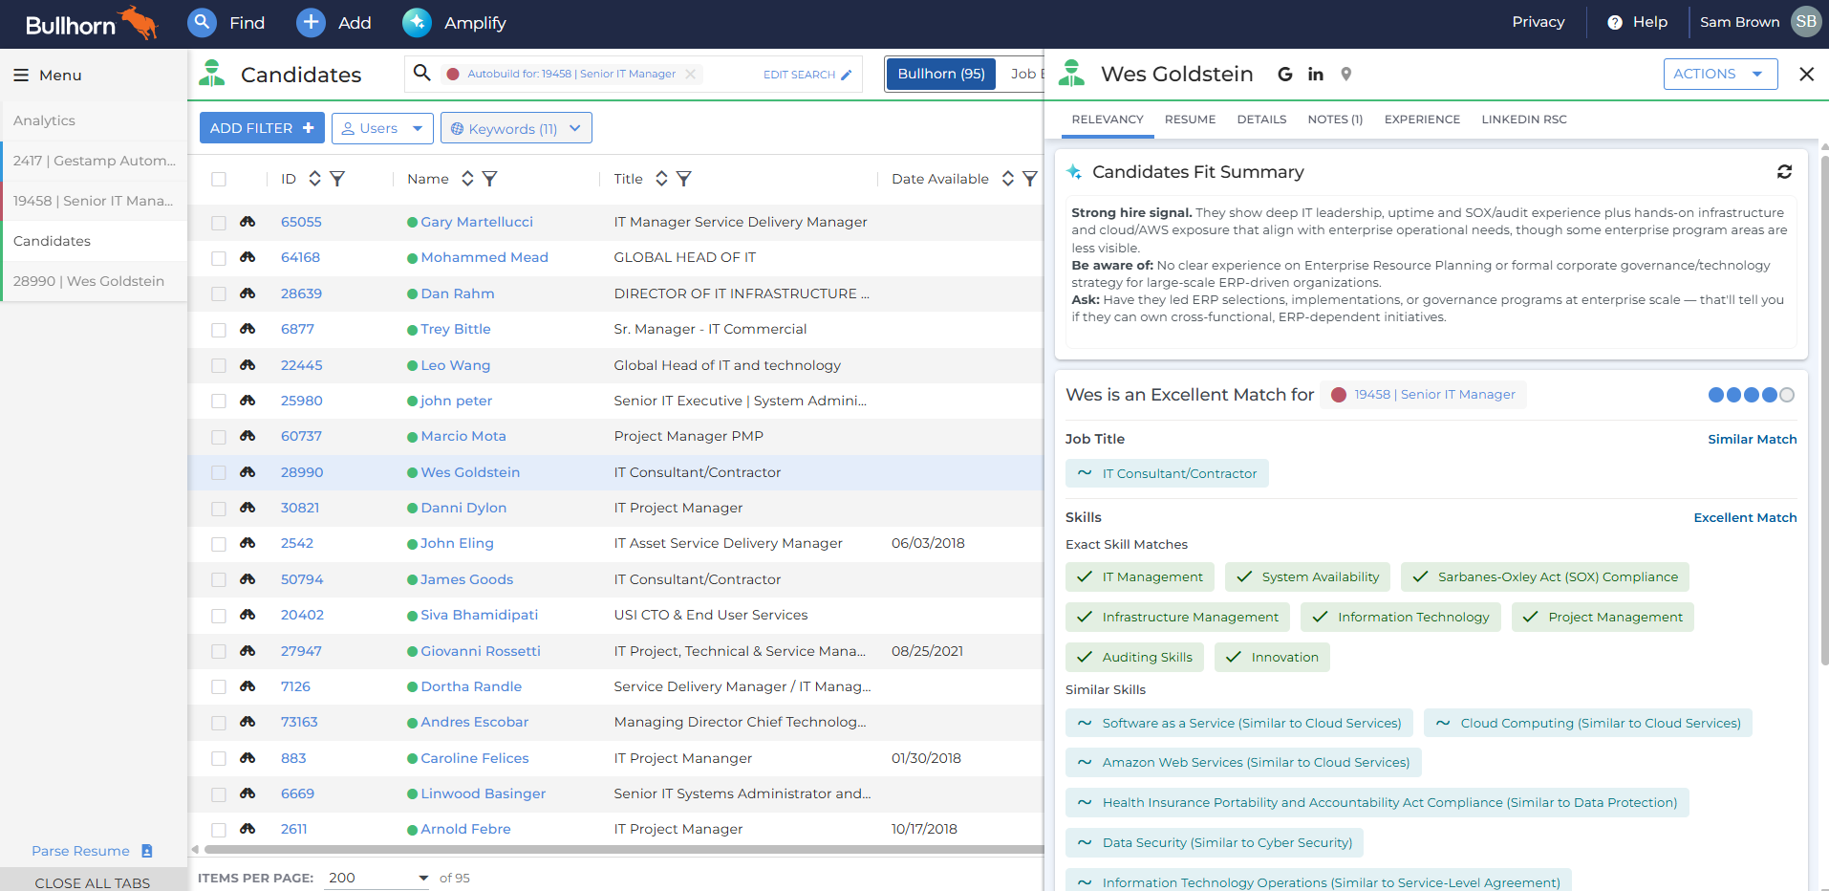Filter the ID column
This screenshot has width=1829, height=891.
pyautogui.click(x=337, y=179)
